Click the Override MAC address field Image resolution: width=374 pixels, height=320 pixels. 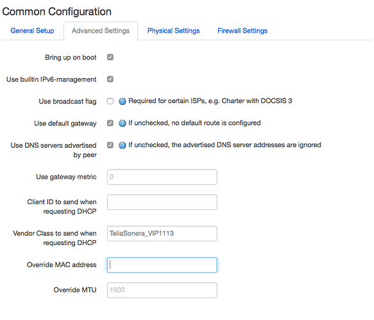(x=162, y=265)
